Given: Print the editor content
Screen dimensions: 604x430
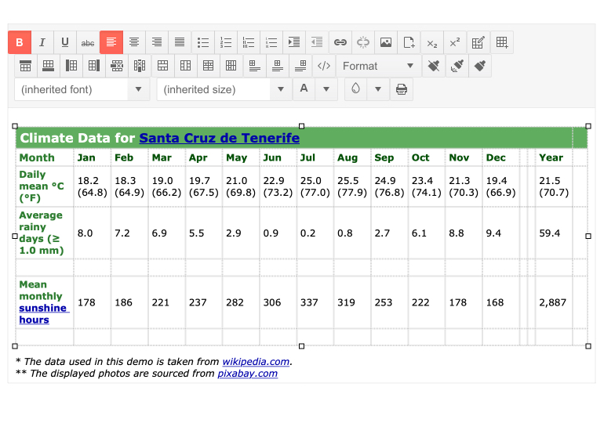Looking at the screenshot, I should [x=402, y=89].
